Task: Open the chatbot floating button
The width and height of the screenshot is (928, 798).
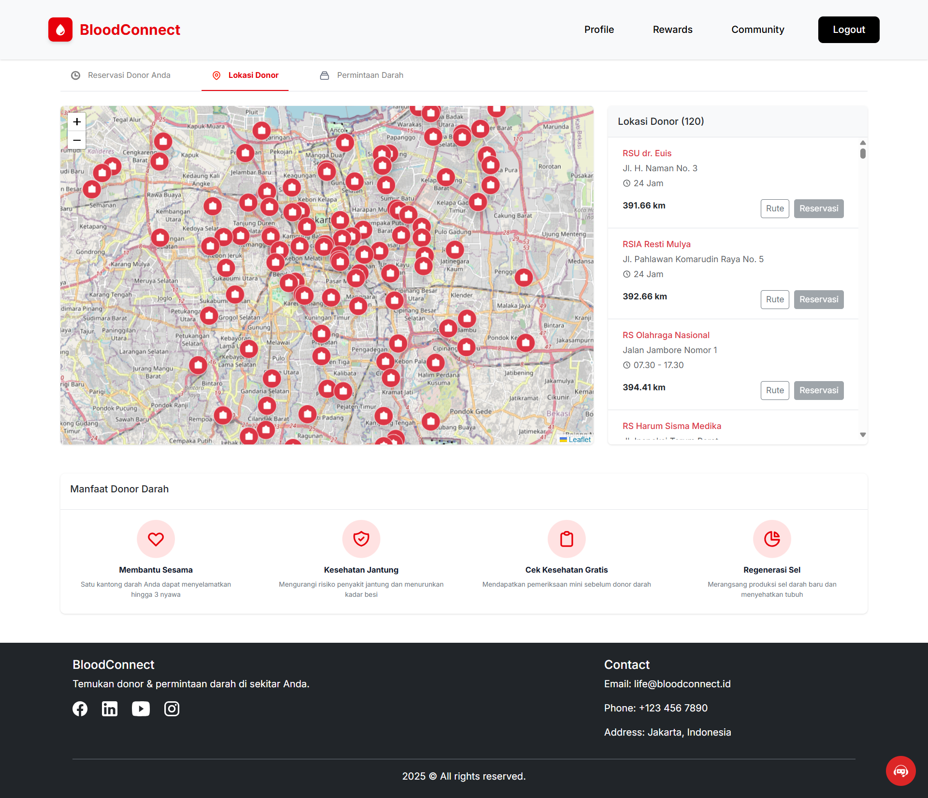Action: tap(900, 771)
